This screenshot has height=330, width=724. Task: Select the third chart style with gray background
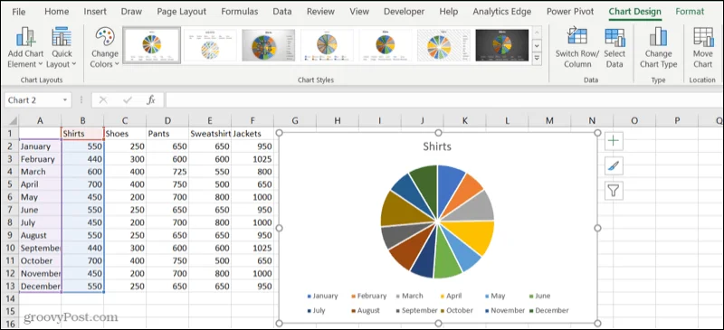click(x=268, y=45)
